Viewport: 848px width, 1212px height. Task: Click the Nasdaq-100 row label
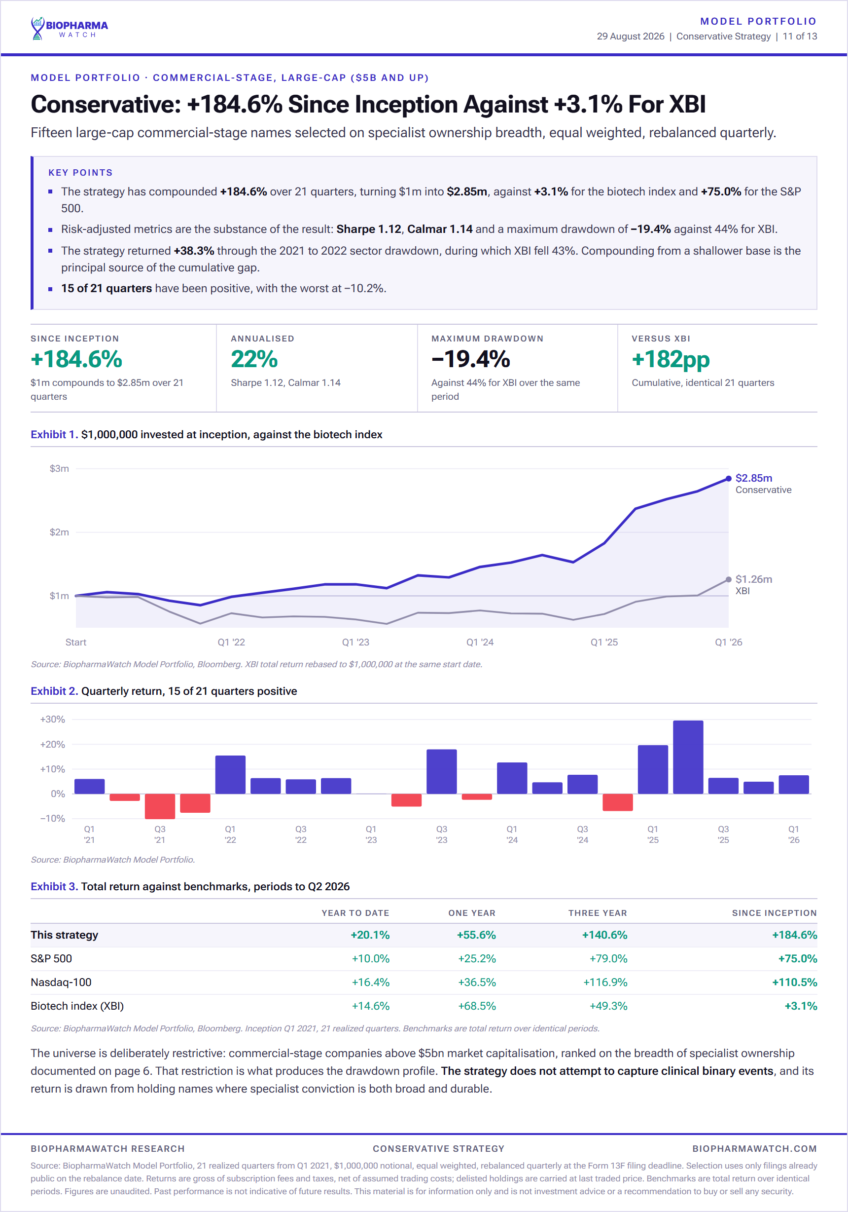click(x=61, y=983)
